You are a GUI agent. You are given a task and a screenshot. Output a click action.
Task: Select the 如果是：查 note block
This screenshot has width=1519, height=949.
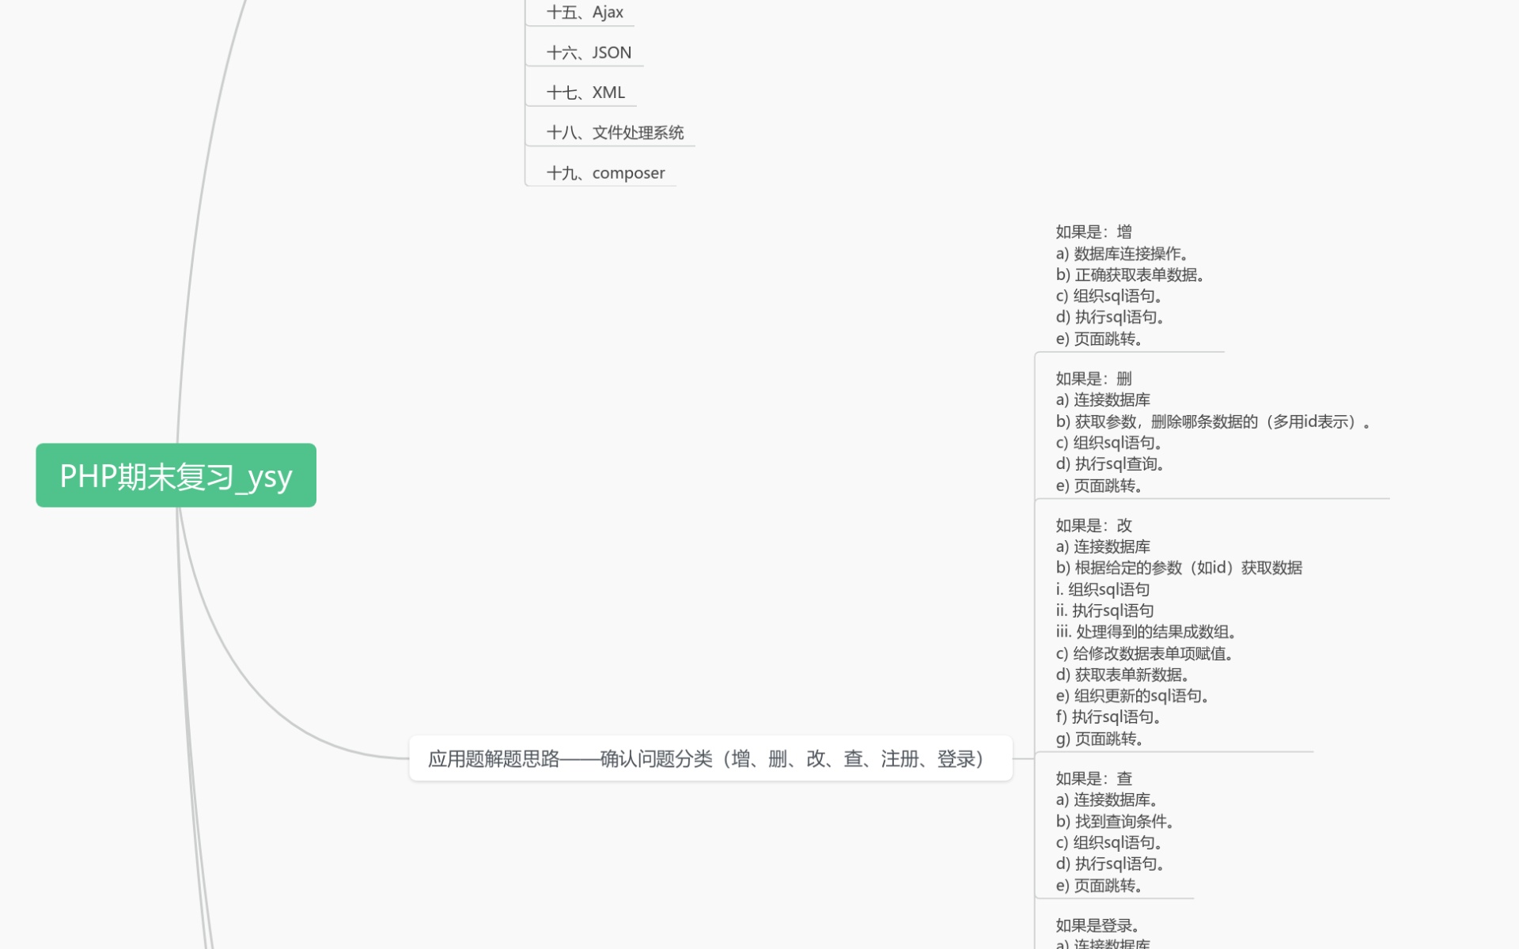point(1093,779)
